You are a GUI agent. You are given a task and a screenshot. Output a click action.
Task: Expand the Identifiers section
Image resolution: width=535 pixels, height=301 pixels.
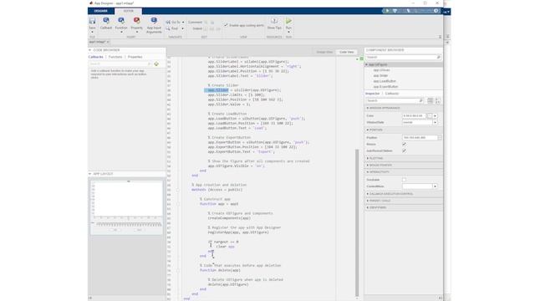(368, 207)
